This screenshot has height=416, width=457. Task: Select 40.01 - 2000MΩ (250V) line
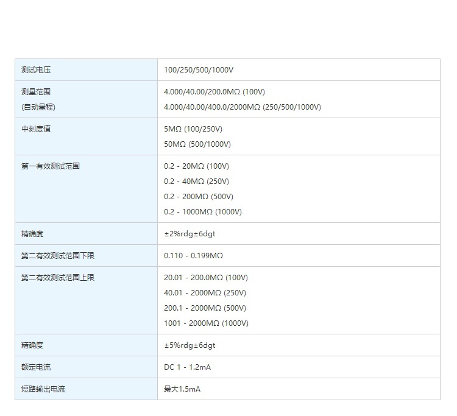tap(205, 292)
